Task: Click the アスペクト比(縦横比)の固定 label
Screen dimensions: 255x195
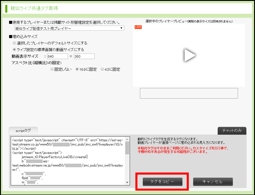Action: coord(37,63)
